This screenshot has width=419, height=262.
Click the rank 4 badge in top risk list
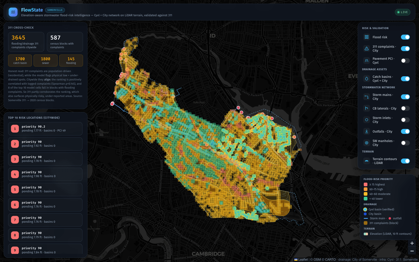tap(15, 174)
